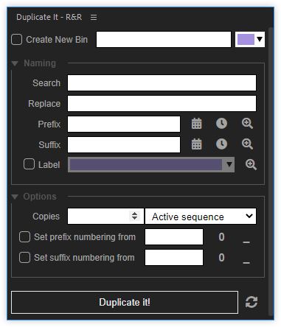This screenshot has width=281, height=327.
Task: Click the 0 beside suffix numbering
Action: (221, 258)
